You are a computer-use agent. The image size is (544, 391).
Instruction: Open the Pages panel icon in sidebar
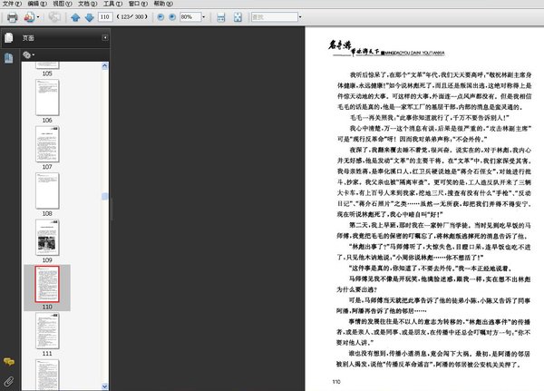click(x=8, y=38)
